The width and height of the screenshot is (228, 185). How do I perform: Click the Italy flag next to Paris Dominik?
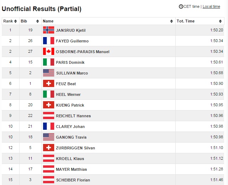(x=48, y=62)
